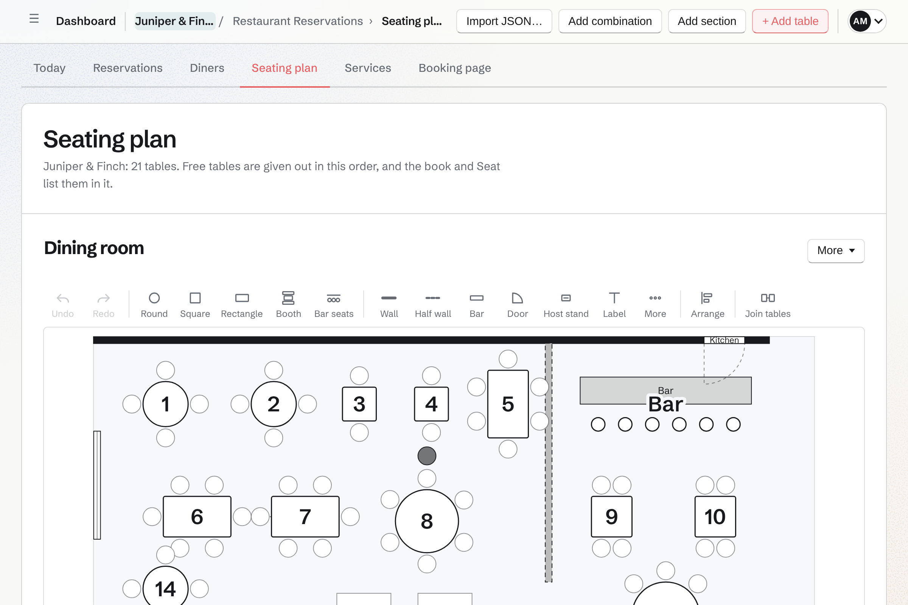
Task: Open the Arrange tool
Action: click(707, 305)
